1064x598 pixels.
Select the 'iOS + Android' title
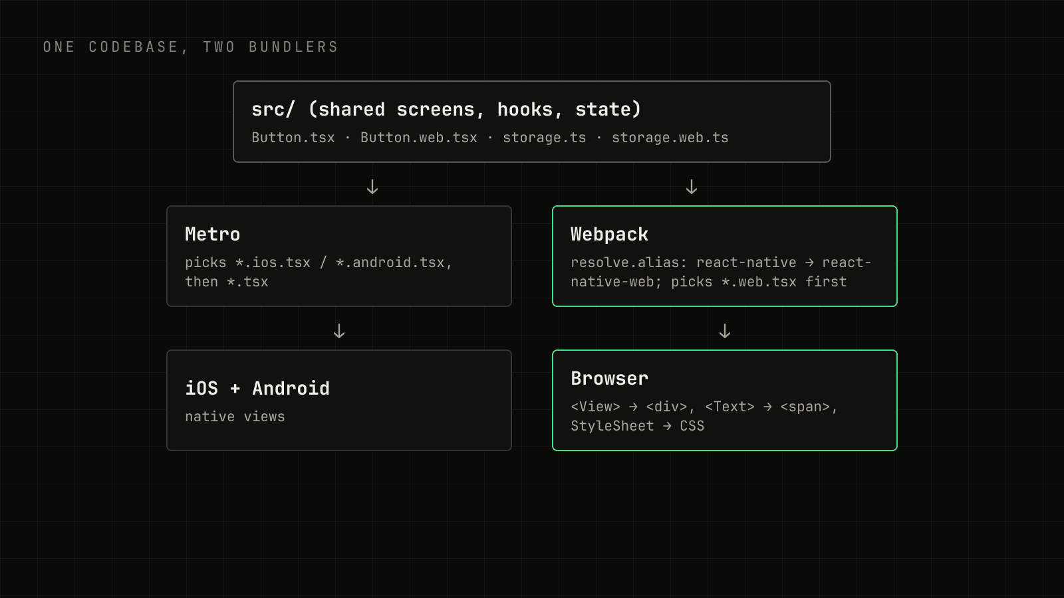click(x=257, y=388)
